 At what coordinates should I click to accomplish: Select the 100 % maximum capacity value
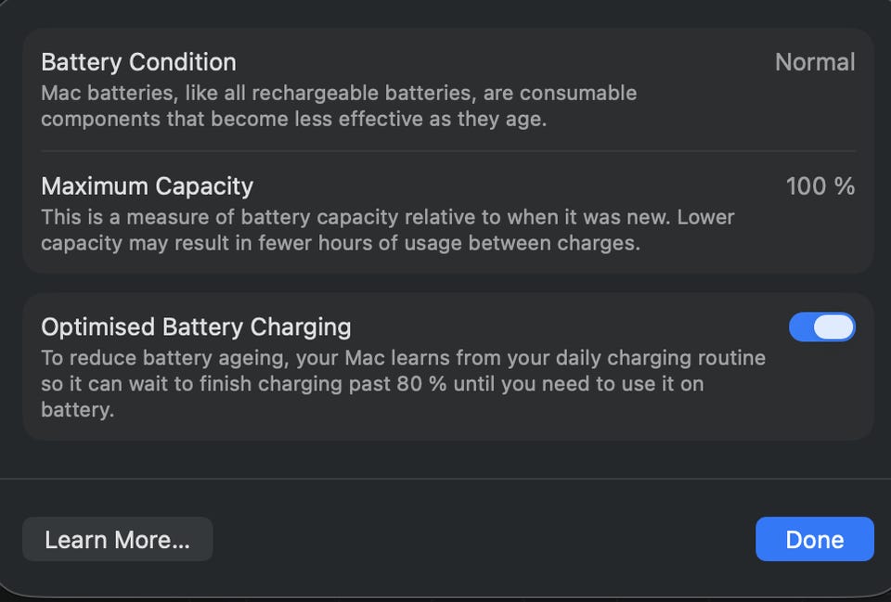click(x=820, y=186)
